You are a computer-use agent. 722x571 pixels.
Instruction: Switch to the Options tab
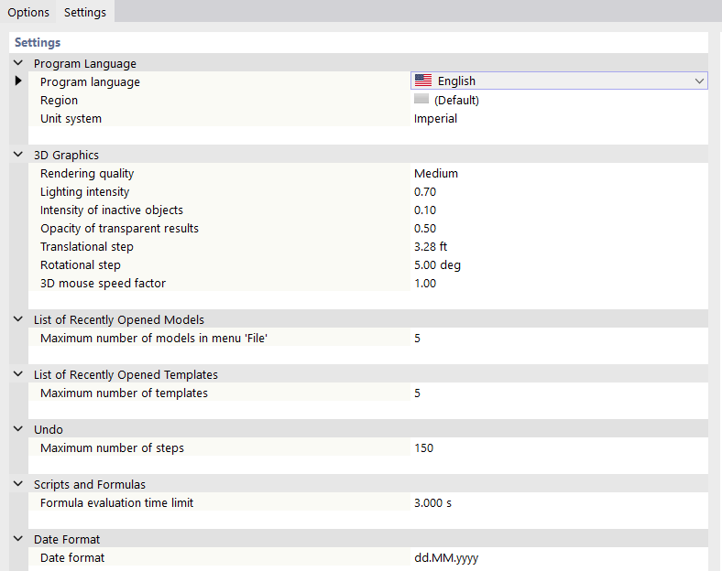coord(28,12)
